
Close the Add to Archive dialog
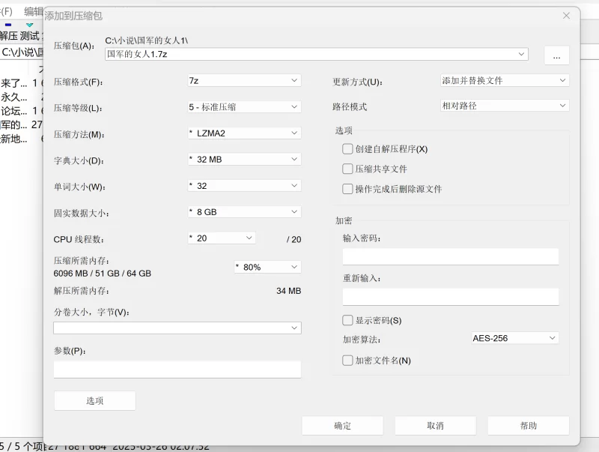pos(566,16)
